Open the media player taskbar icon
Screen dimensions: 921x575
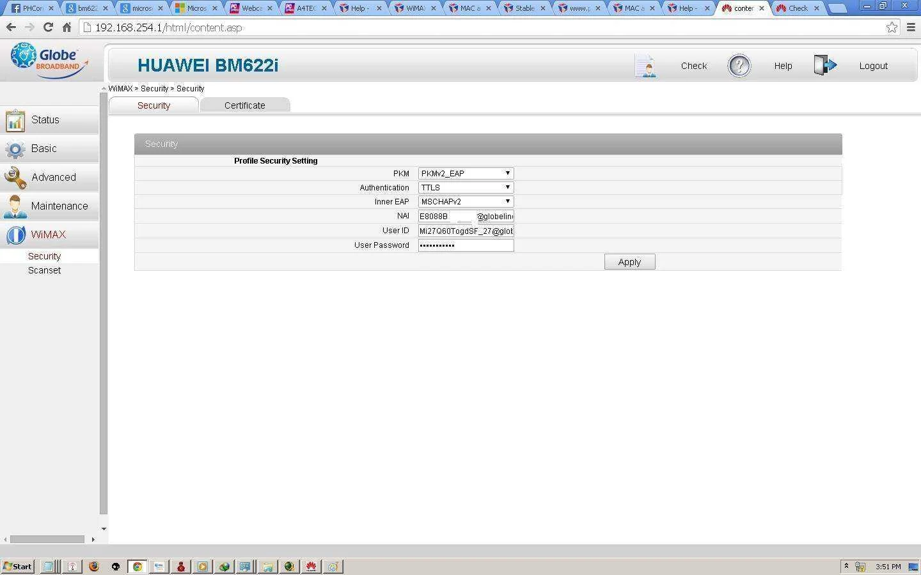203,567
